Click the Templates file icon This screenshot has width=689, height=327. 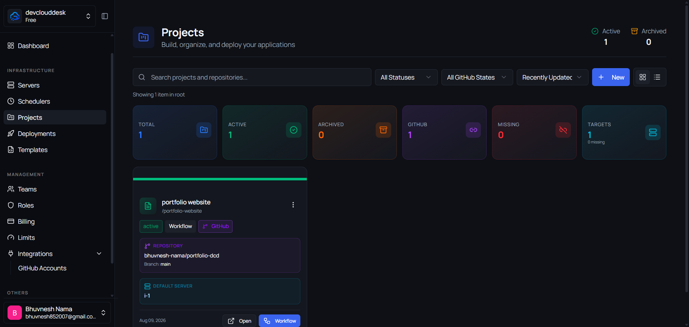tap(11, 150)
